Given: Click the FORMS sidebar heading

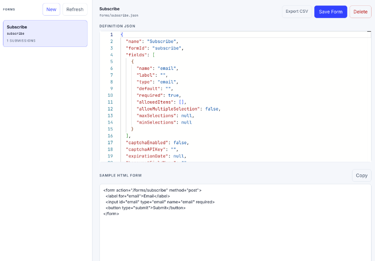Looking at the screenshot, I should click(x=9, y=10).
